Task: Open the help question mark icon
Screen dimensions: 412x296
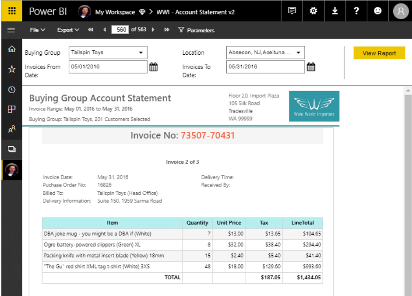Action: (x=356, y=11)
